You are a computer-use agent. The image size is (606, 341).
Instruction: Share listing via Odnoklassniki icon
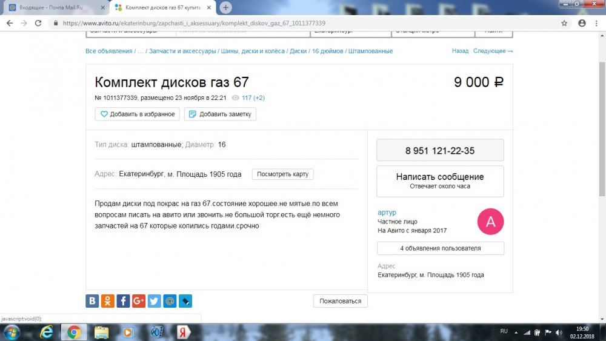pyautogui.click(x=107, y=301)
